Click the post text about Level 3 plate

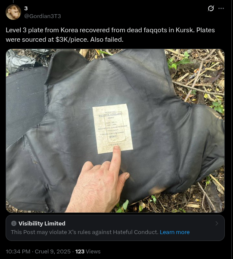pos(110,35)
